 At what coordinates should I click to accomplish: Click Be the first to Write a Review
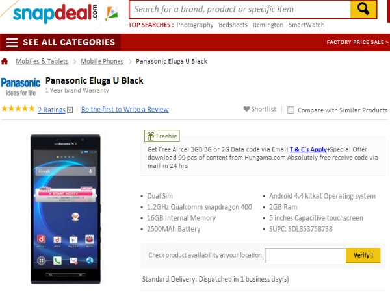click(125, 110)
